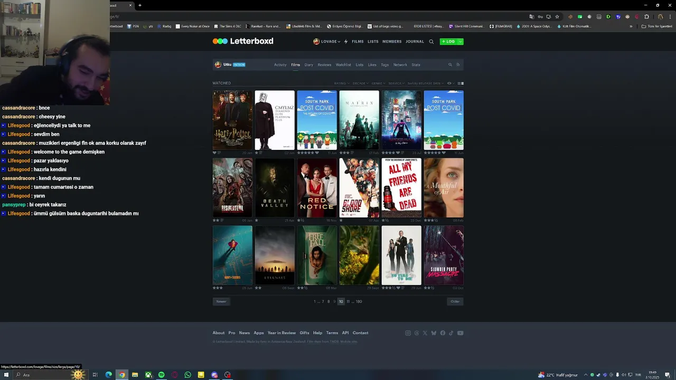Open the Every Noise at Once bookmark
This screenshot has width=676, height=380.
pos(192,26)
